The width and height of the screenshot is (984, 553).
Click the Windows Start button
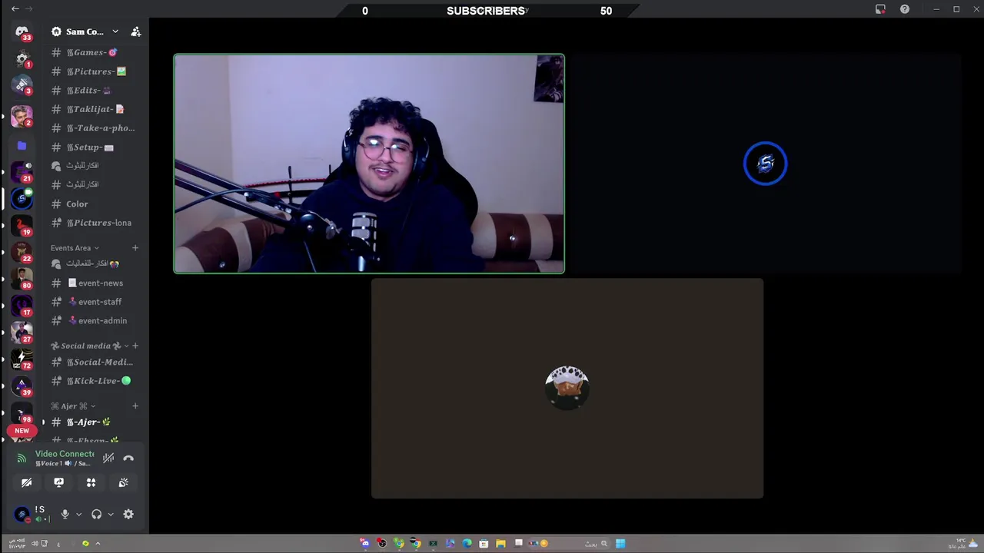[x=620, y=543]
